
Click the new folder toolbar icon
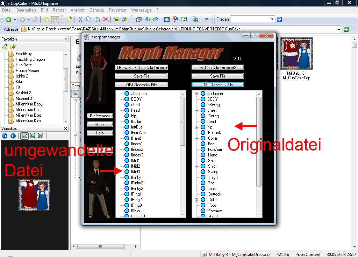(x=69, y=20)
